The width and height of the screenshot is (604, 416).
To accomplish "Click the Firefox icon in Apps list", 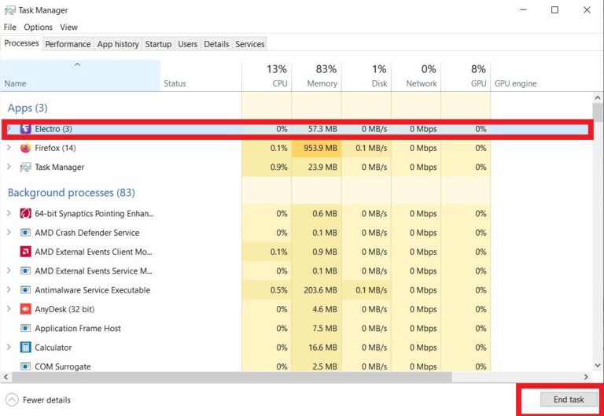I will pyautogui.click(x=25, y=148).
